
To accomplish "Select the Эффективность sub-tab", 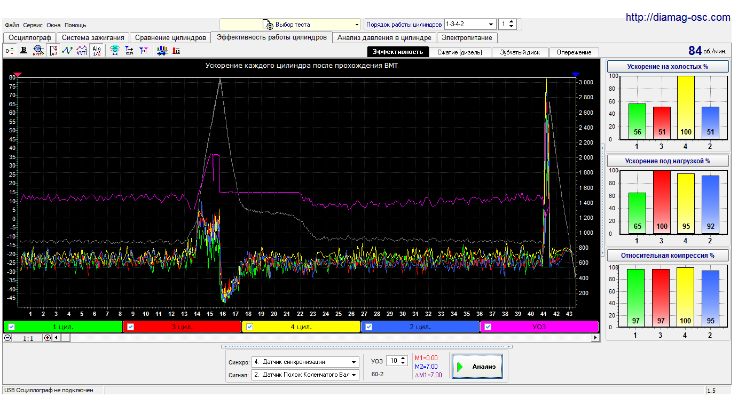I will (x=398, y=52).
